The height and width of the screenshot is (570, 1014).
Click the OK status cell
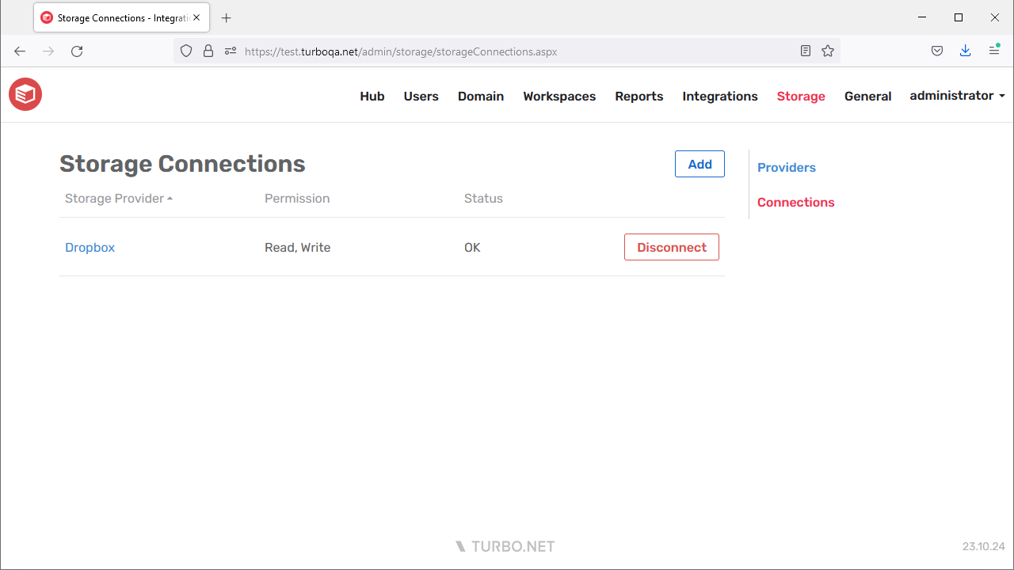[x=472, y=247]
